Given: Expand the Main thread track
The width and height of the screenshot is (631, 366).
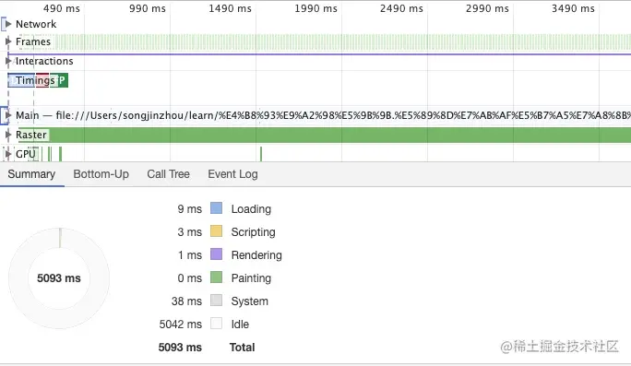Looking at the screenshot, I should (8, 115).
